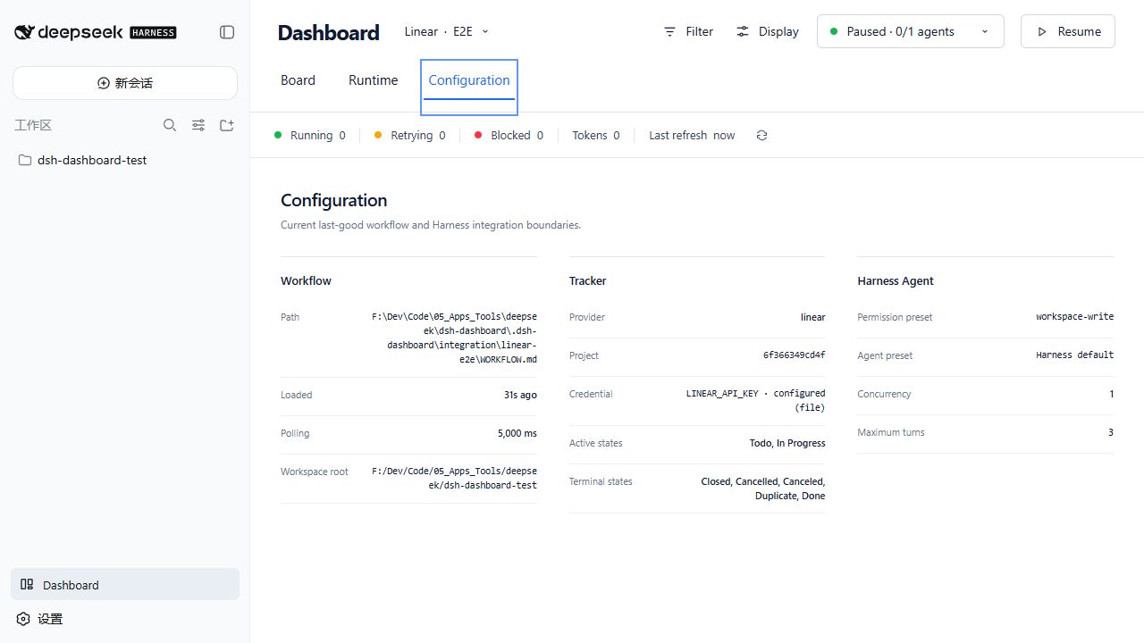The height and width of the screenshot is (643, 1144).
Task: Click the Concurrency value 1
Action: (1111, 394)
